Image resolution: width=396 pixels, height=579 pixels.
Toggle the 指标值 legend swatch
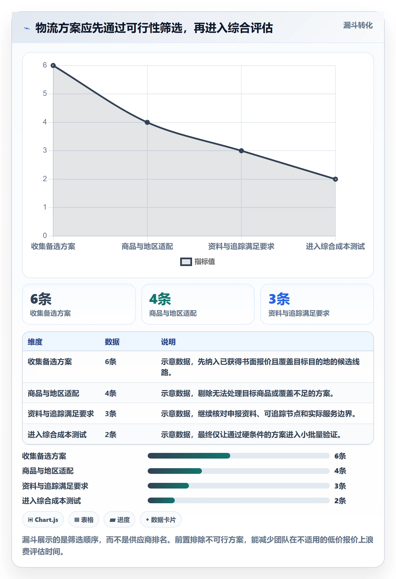[186, 262]
